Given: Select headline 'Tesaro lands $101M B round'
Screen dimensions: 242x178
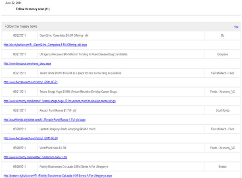Looking at the screenshot, I should point(80,73).
